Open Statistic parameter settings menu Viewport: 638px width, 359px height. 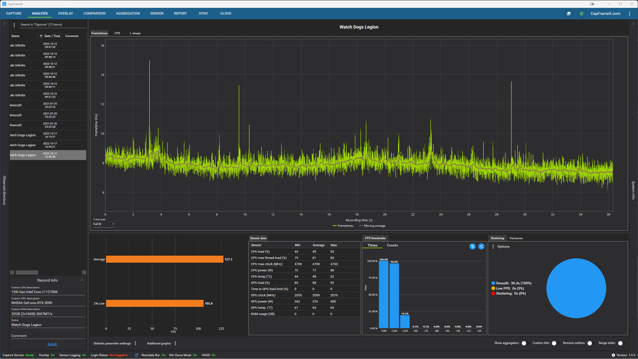click(136, 344)
